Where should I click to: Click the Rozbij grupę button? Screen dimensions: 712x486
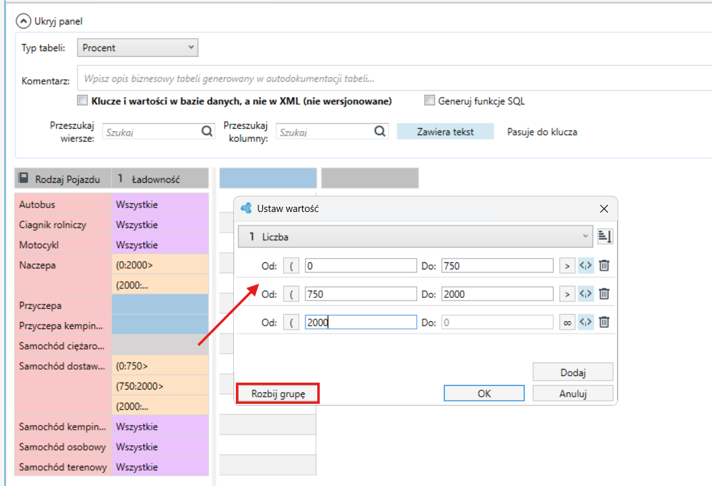[x=278, y=394]
